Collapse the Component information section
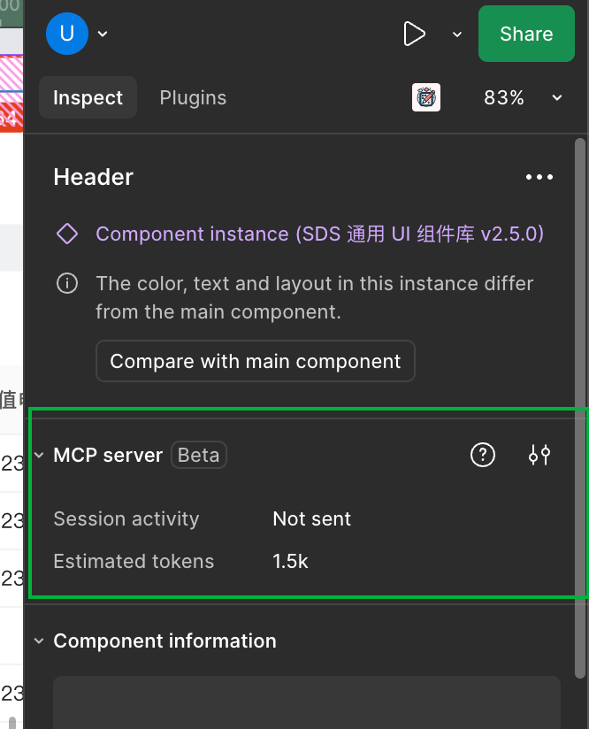This screenshot has height=729, width=589. [x=39, y=641]
